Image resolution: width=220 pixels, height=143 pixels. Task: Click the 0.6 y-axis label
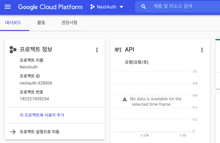pyautogui.click(x=195, y=95)
